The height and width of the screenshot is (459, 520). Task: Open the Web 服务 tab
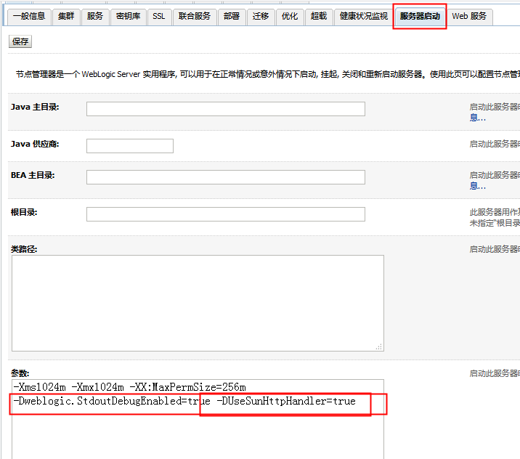[x=469, y=16]
